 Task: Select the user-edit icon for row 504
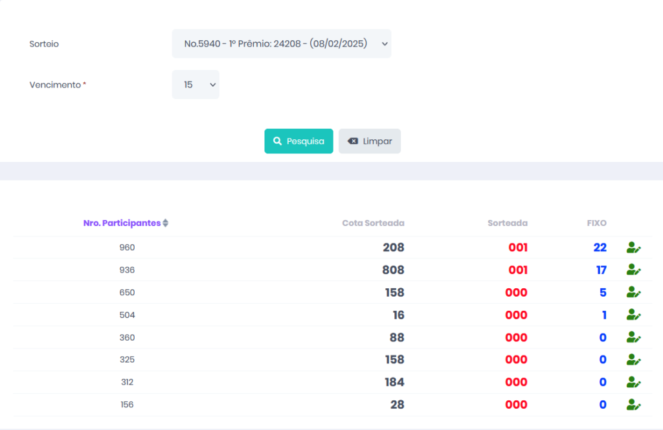[x=633, y=315]
